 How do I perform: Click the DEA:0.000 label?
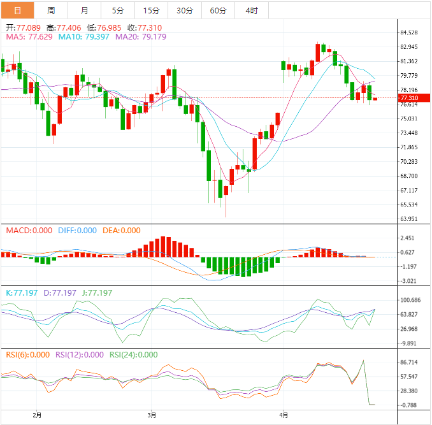[120, 230]
